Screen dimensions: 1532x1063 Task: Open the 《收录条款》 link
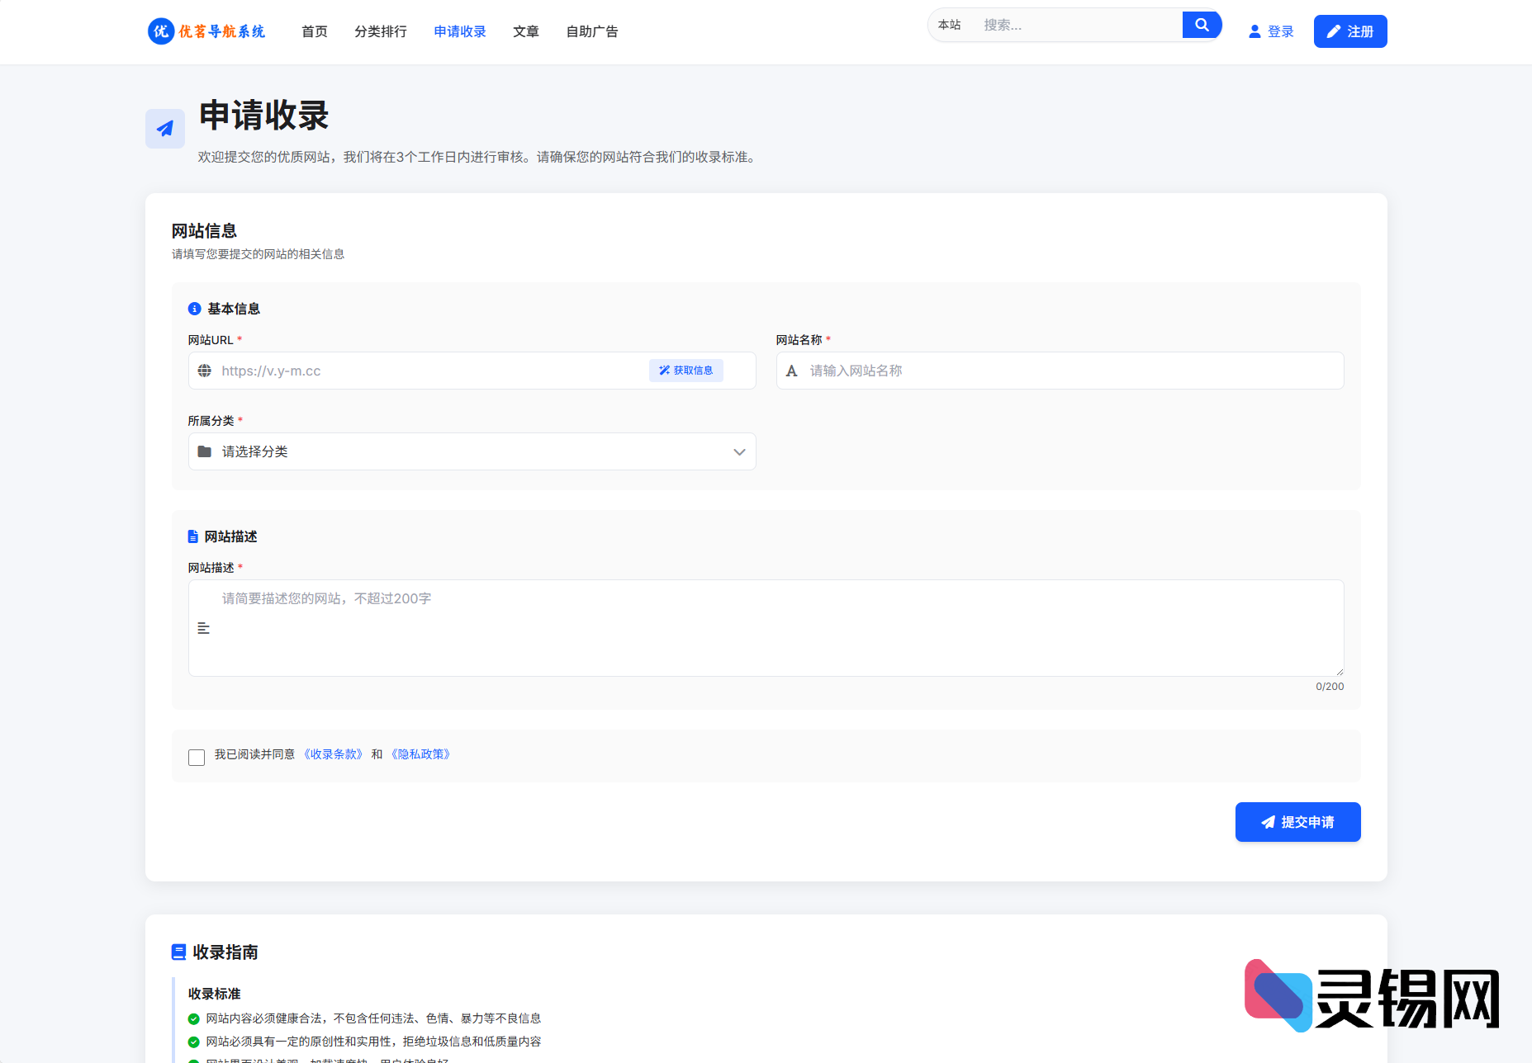(333, 754)
